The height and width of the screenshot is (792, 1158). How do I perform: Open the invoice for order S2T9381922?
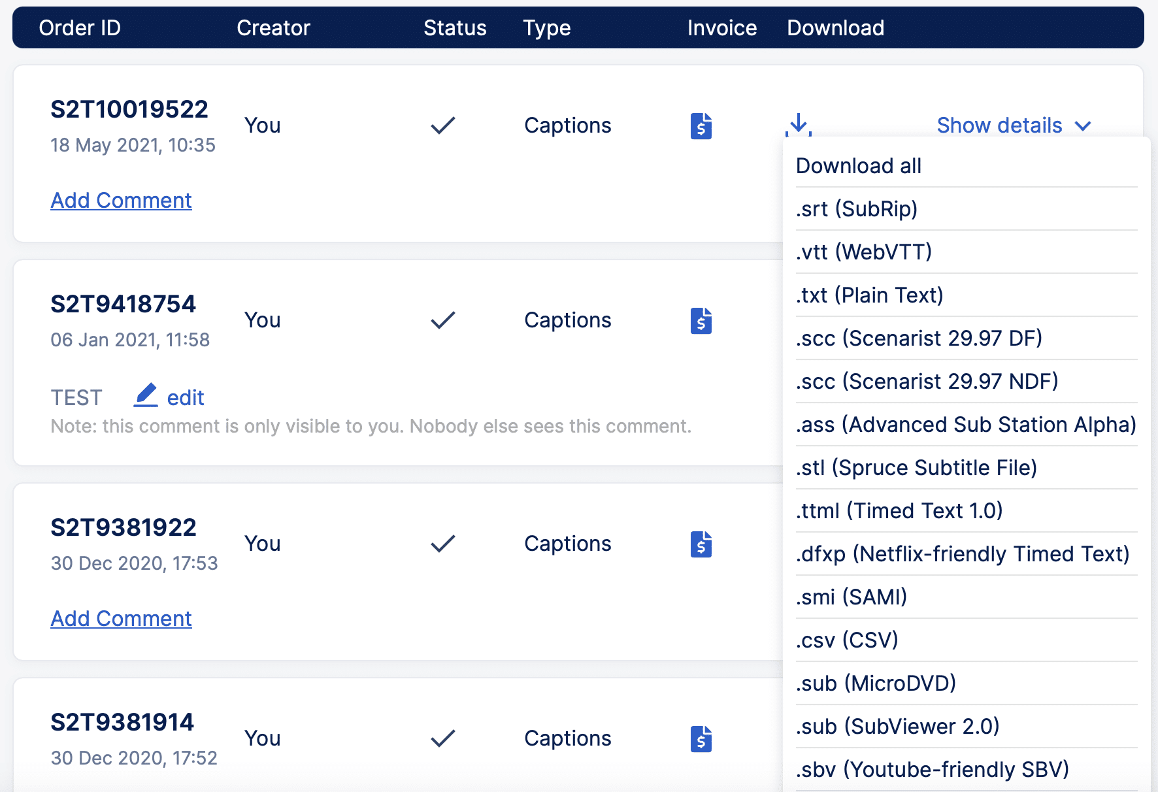click(x=701, y=544)
